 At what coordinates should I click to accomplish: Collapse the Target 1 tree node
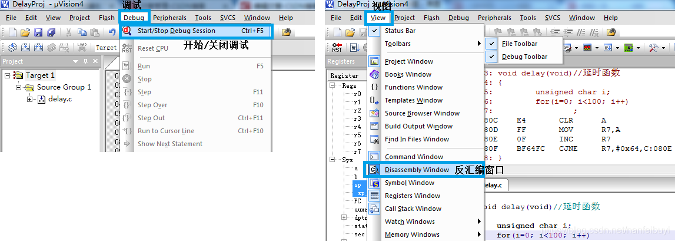[x=8, y=75]
